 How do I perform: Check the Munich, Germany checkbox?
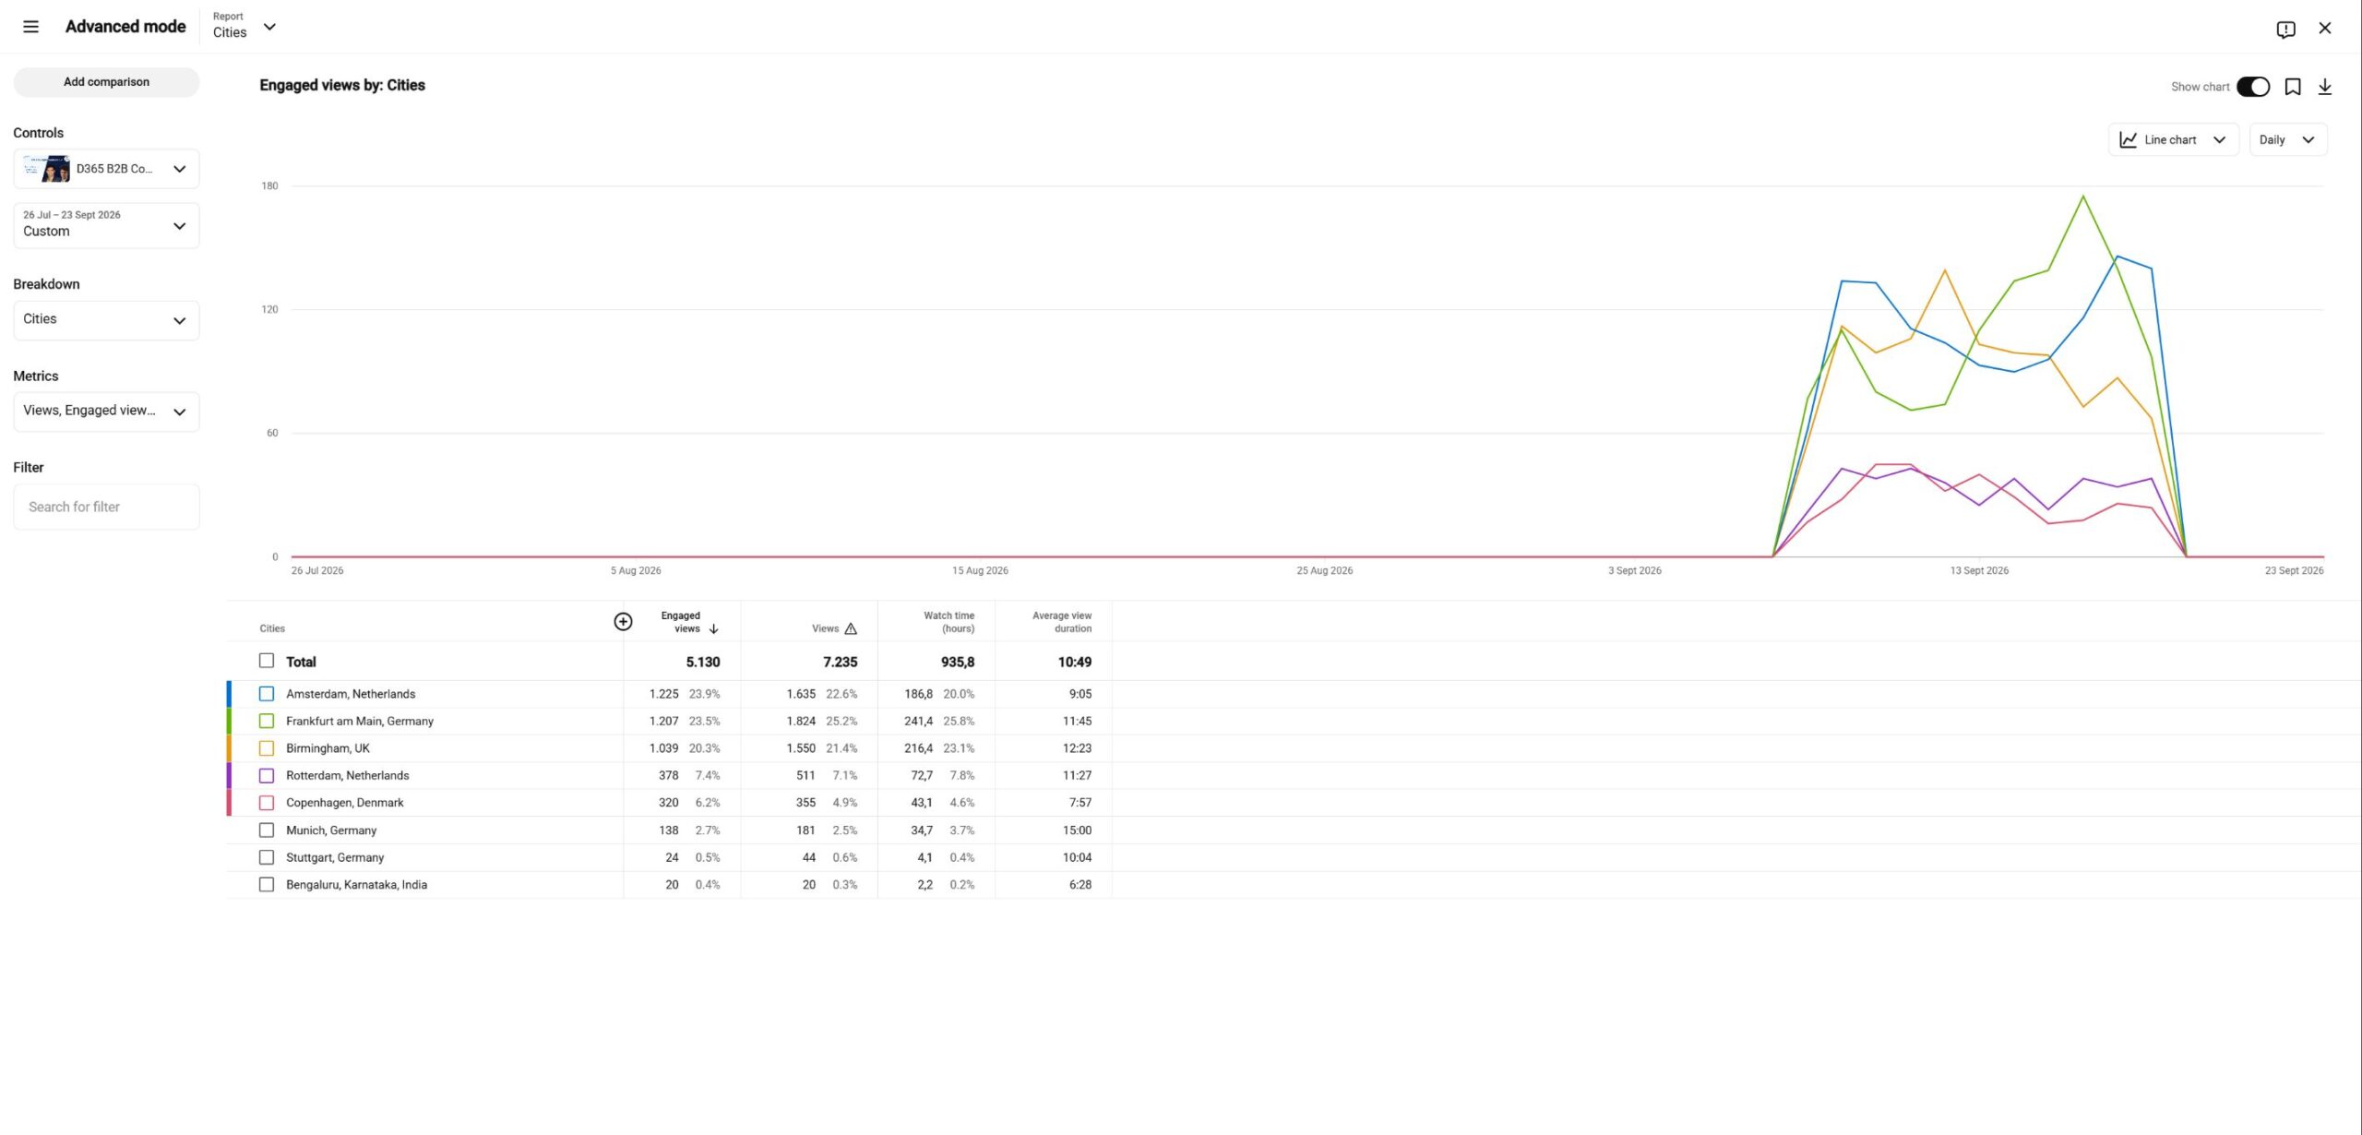[267, 830]
